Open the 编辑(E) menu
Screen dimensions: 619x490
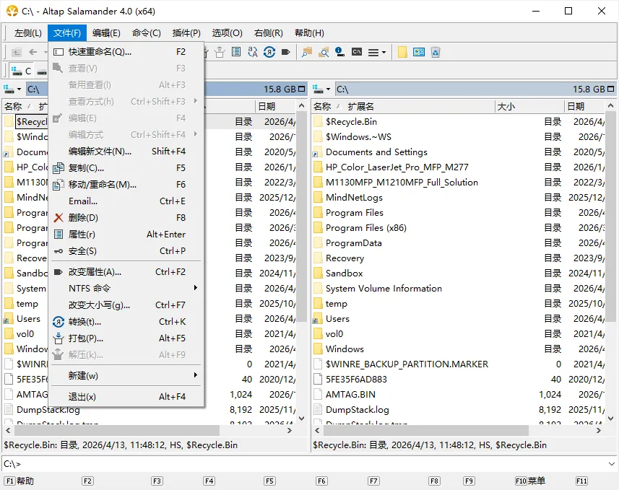click(x=106, y=33)
